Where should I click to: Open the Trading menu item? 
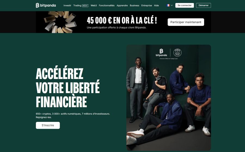(x=77, y=5)
